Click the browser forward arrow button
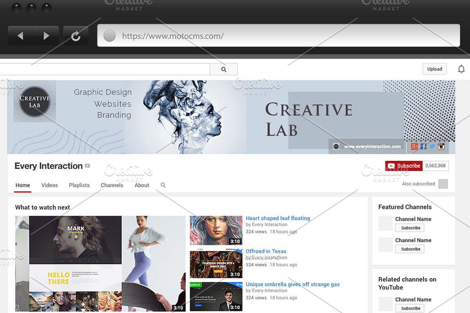 (x=46, y=36)
